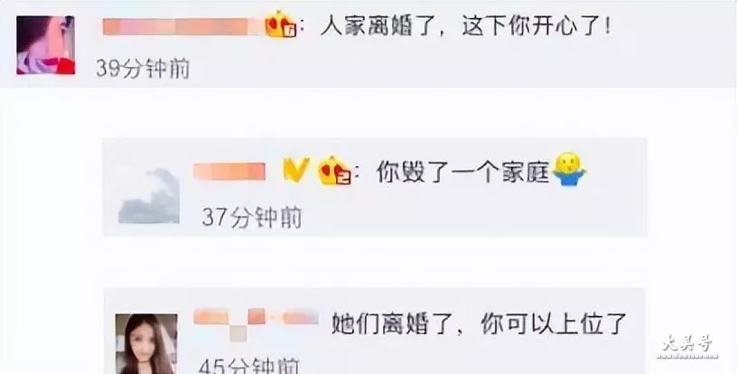This screenshot has width=737, height=374.
Task: Click the 39分钟前 timestamp
Action: 143,69
